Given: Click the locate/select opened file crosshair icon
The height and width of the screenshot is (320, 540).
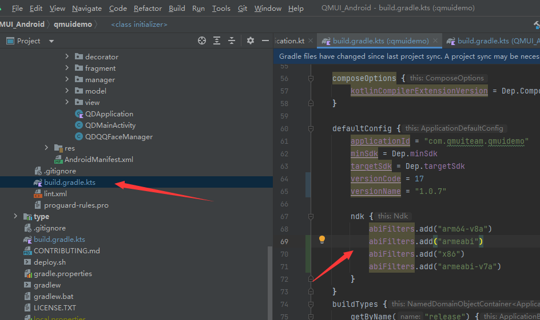Looking at the screenshot, I should pos(202,41).
